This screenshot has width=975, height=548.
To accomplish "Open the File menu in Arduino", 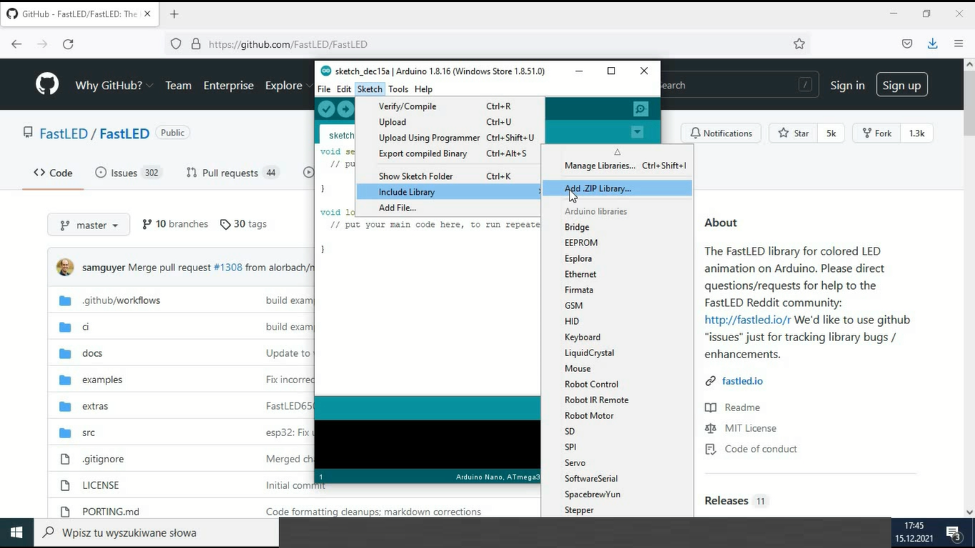I will pyautogui.click(x=324, y=89).
